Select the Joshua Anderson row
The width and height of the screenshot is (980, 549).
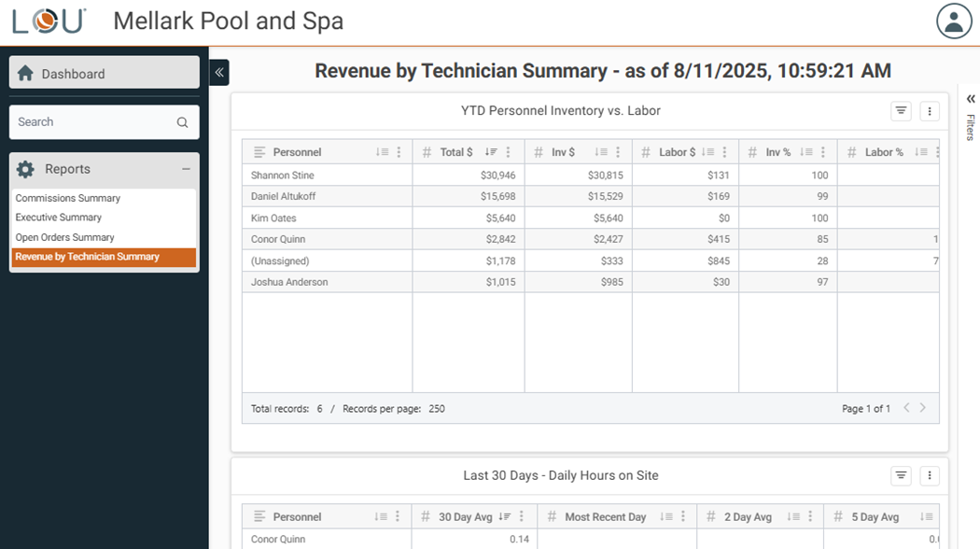590,282
